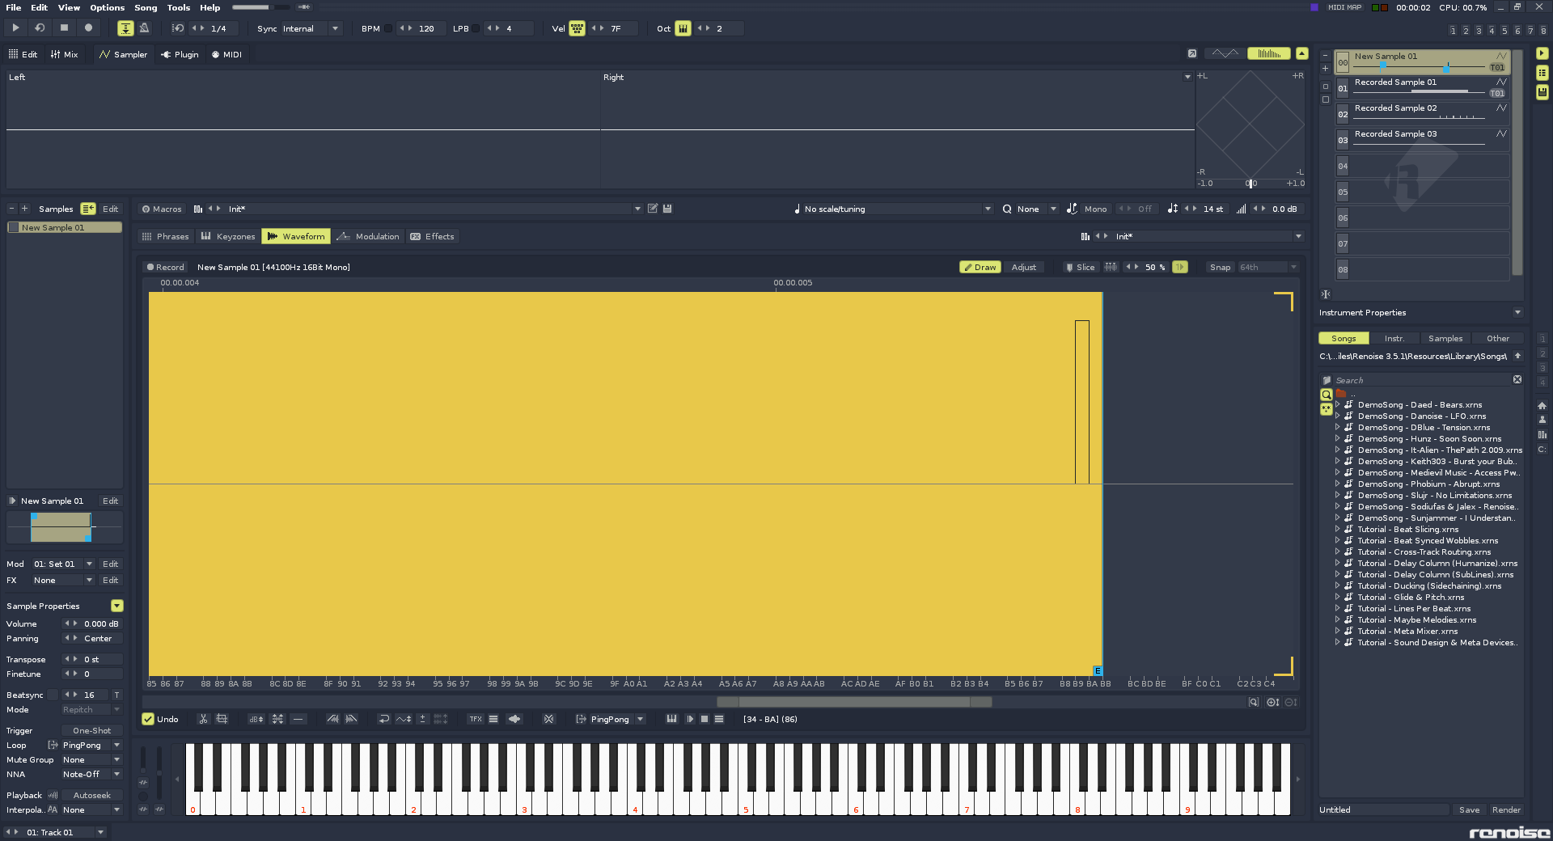Viewport: 1553px width, 841px height.
Task: Click the scissors cut icon in the waveform toolbar
Action: 203,719
